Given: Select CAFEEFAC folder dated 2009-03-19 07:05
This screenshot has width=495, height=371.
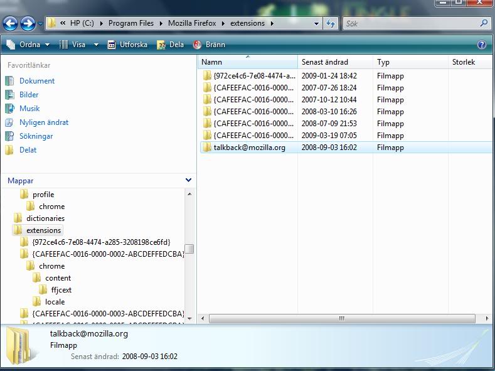Looking at the screenshot, I should pos(346,136).
